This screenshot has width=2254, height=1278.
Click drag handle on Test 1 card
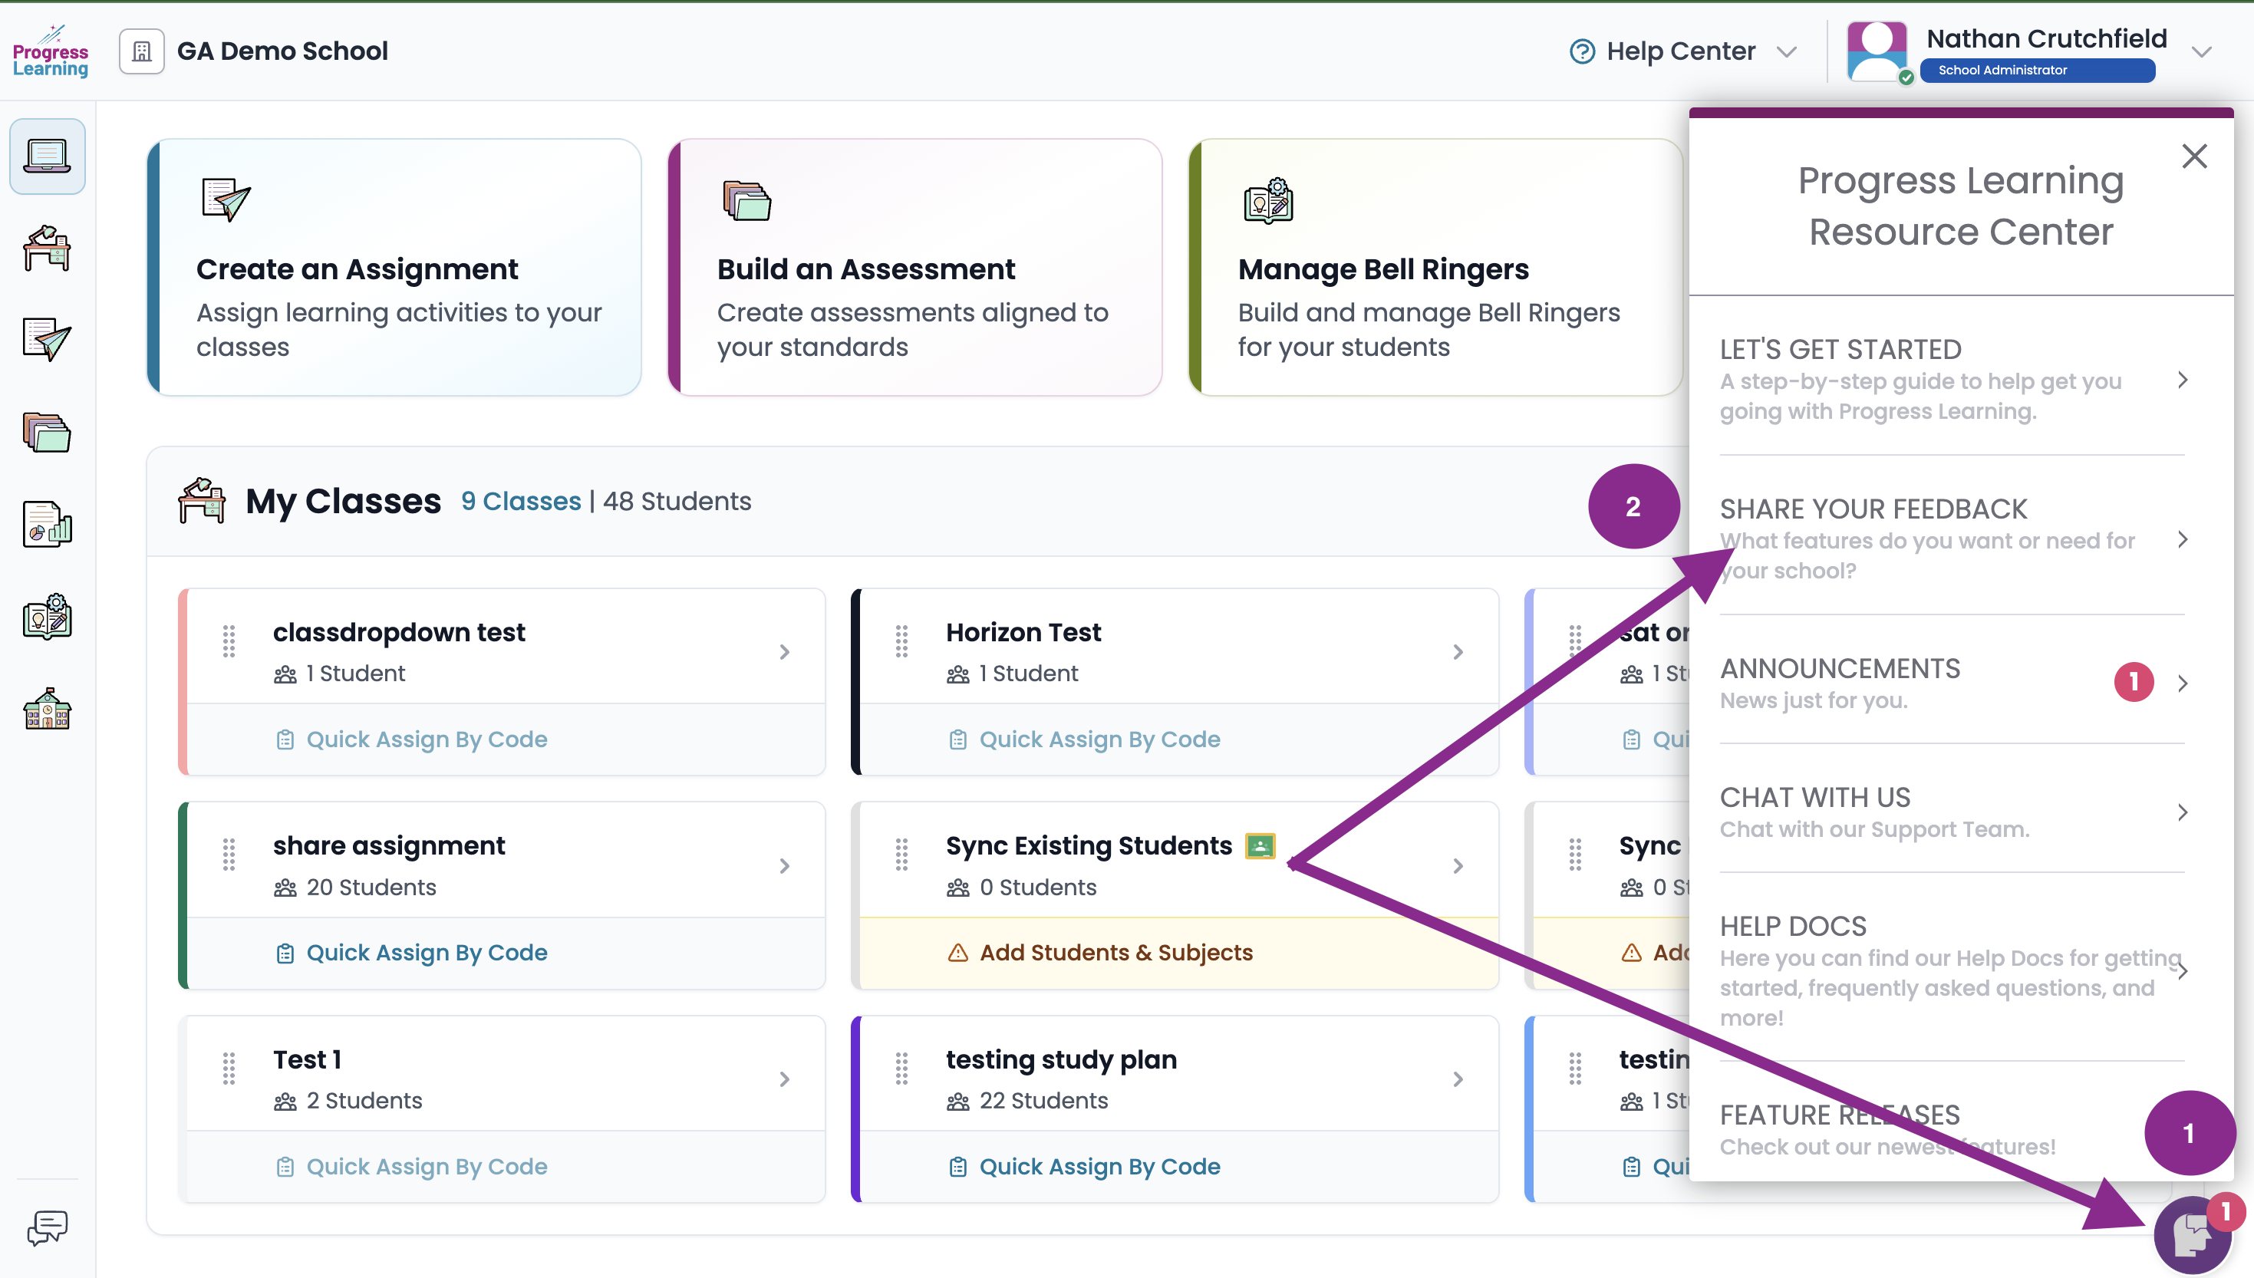229,1069
